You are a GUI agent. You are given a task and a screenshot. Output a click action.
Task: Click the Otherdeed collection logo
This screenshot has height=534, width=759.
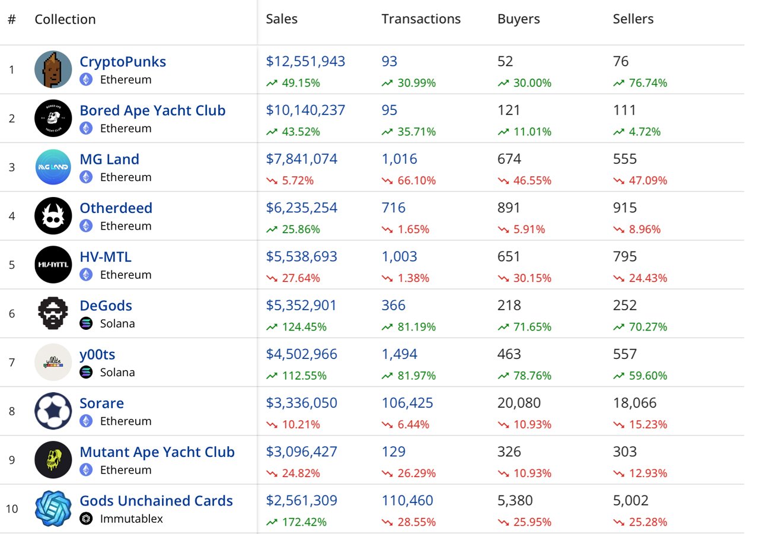(53, 215)
